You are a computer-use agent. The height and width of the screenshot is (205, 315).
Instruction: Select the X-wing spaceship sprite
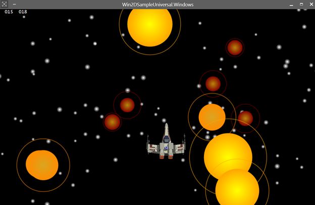pos(166,141)
